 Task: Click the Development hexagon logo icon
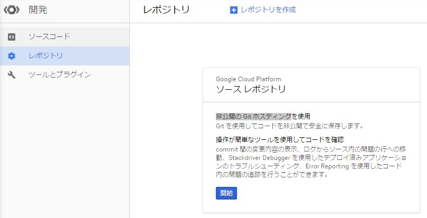12,10
